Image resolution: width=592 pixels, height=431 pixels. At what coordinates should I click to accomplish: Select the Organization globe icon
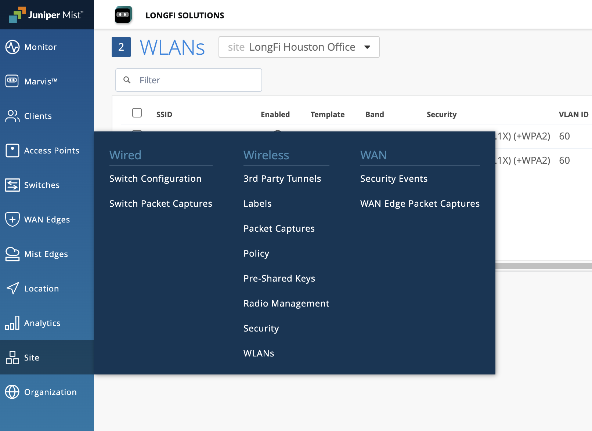coord(12,392)
